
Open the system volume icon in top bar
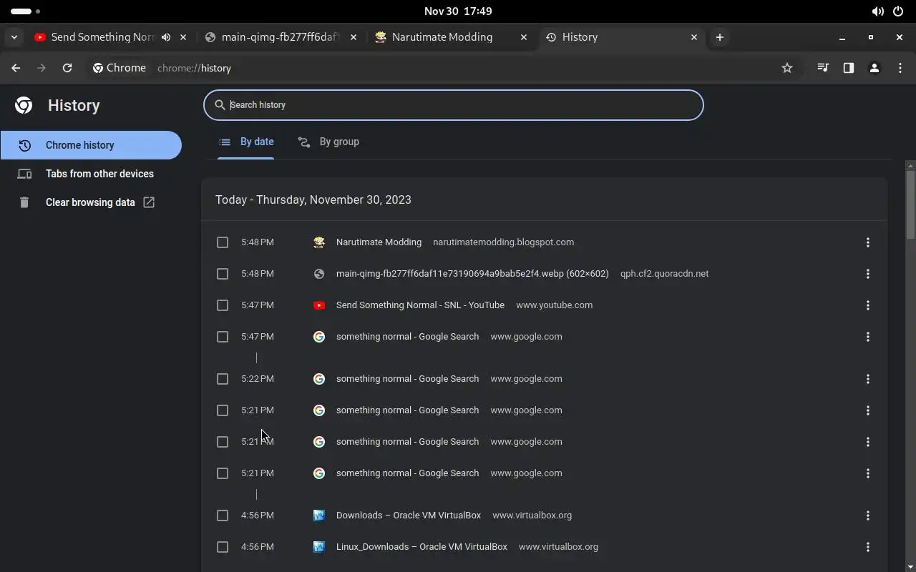pyautogui.click(x=877, y=11)
